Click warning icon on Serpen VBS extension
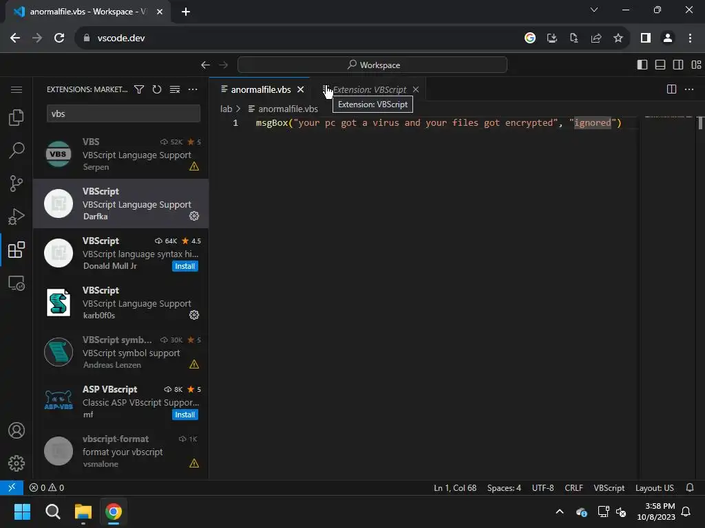The image size is (705, 528). click(193, 166)
